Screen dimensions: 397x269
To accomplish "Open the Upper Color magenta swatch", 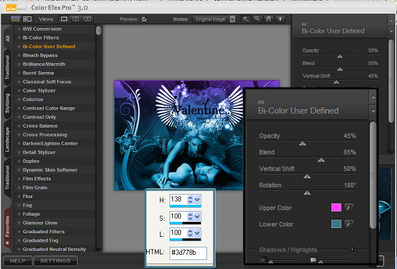I will 336,208.
